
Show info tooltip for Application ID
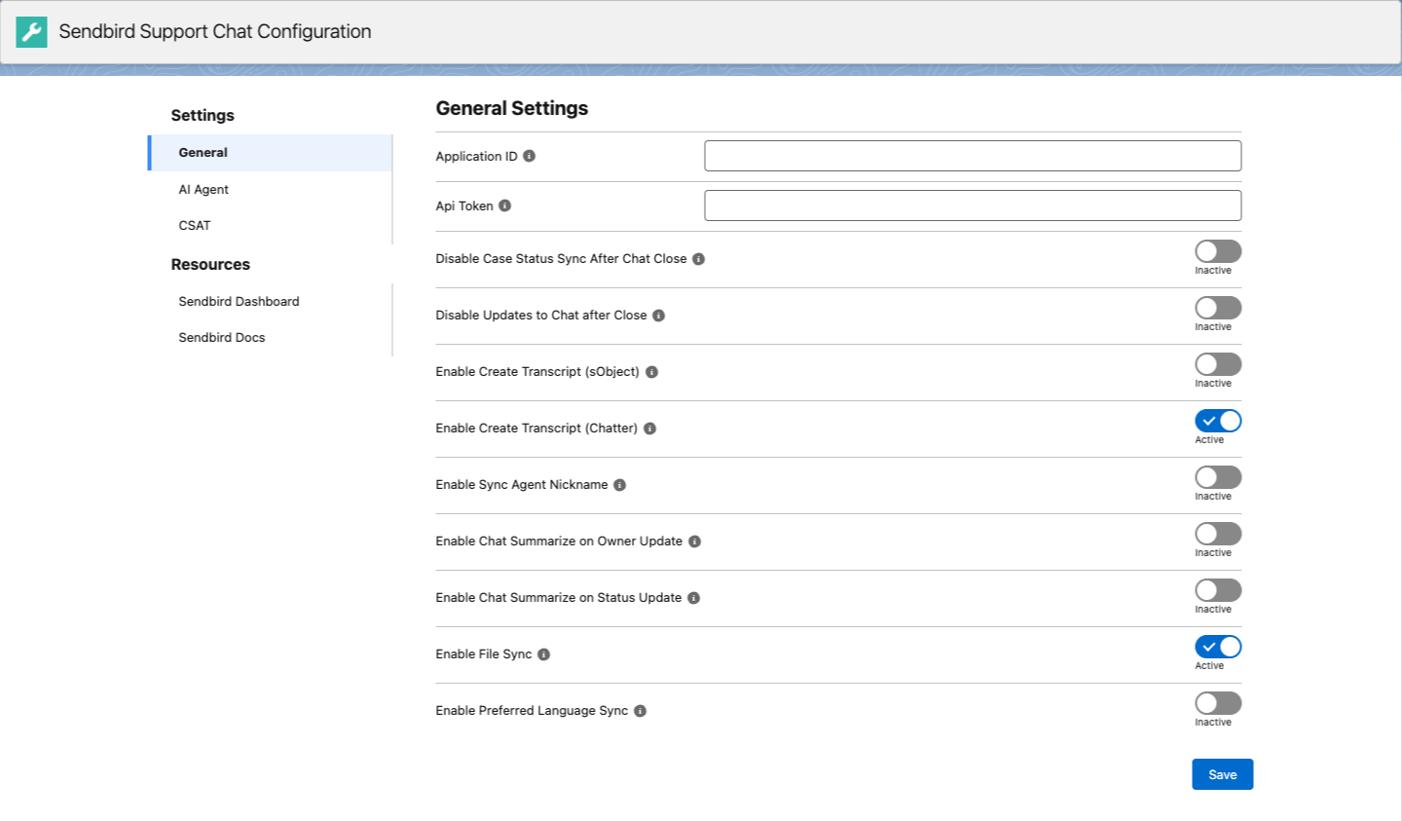tap(530, 156)
